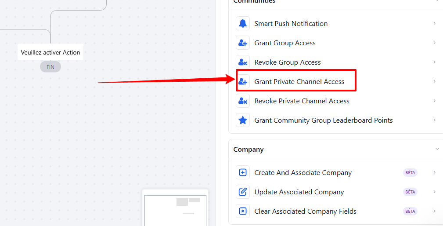Click the Smart Push Notification bell icon
This screenshot has height=226, width=443.
point(243,24)
